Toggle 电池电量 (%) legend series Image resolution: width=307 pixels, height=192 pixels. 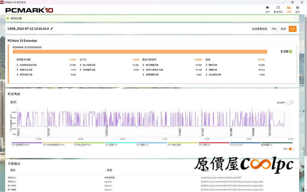pos(276,144)
